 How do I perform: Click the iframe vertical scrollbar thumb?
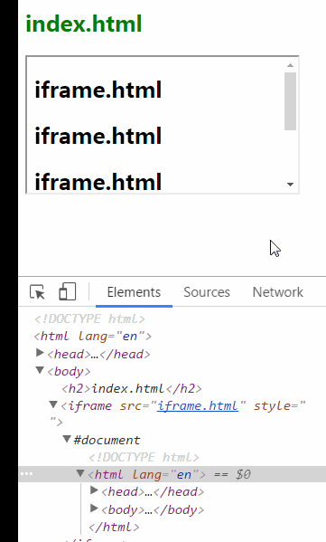[290, 101]
